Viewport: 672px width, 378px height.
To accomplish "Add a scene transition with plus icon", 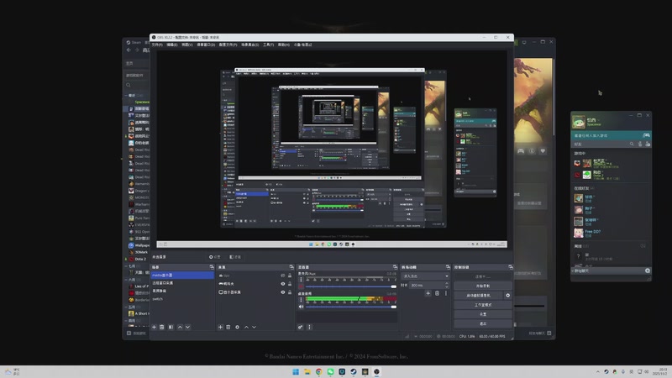I will coord(428,293).
